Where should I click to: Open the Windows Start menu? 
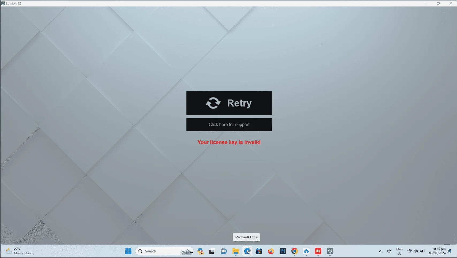pos(128,251)
